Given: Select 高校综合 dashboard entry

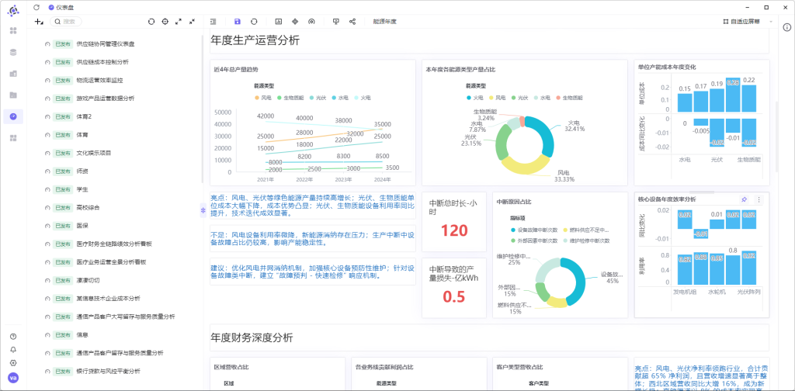Looking at the screenshot, I should pyautogui.click(x=88, y=207).
